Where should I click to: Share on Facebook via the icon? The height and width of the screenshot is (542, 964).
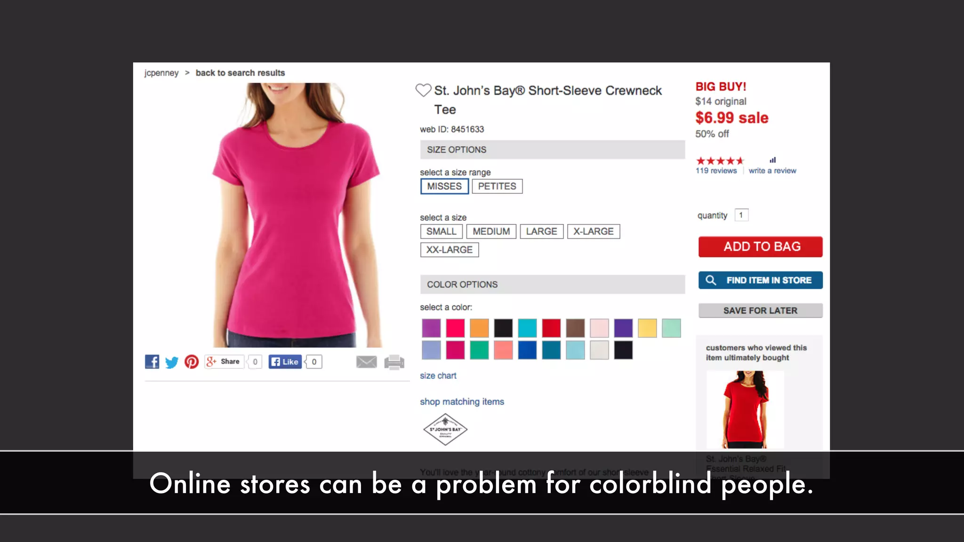pyautogui.click(x=152, y=362)
